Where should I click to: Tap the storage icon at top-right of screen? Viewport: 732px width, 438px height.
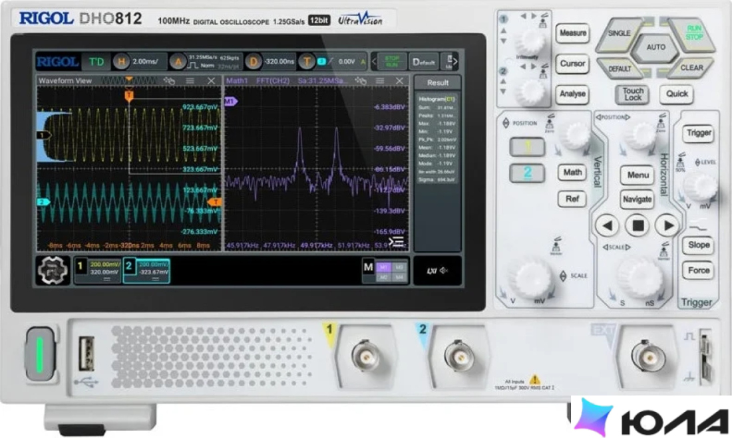pos(449,62)
